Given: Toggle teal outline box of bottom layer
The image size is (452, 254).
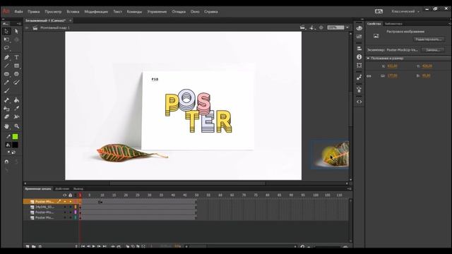Looking at the screenshot, I should [76, 218].
